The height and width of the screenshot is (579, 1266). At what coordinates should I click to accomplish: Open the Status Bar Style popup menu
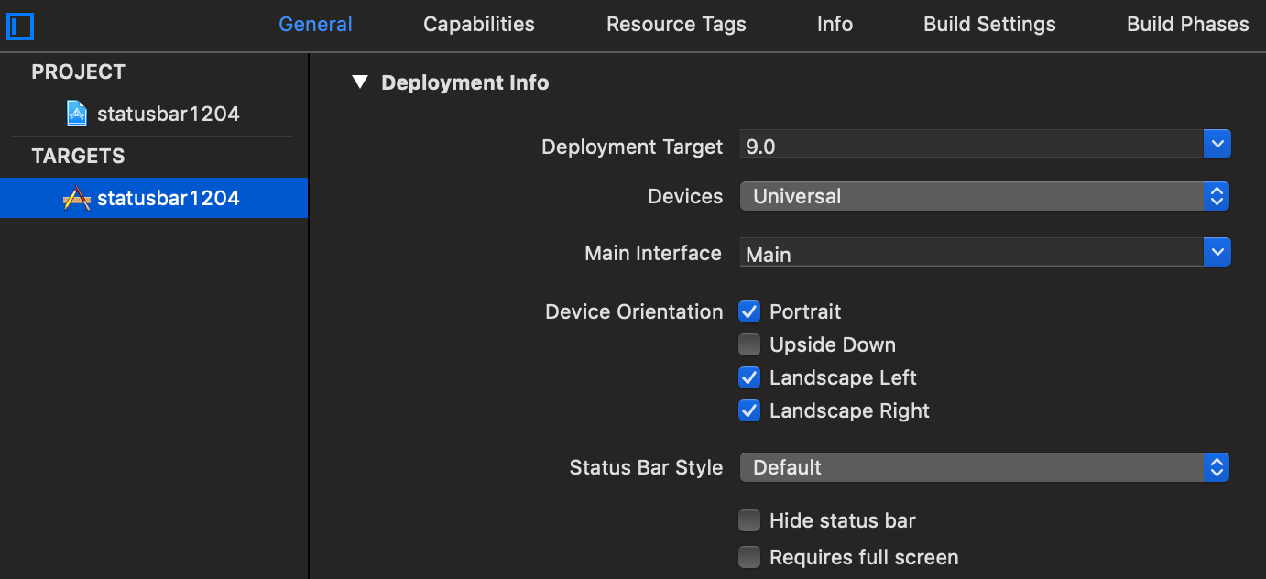click(x=984, y=467)
